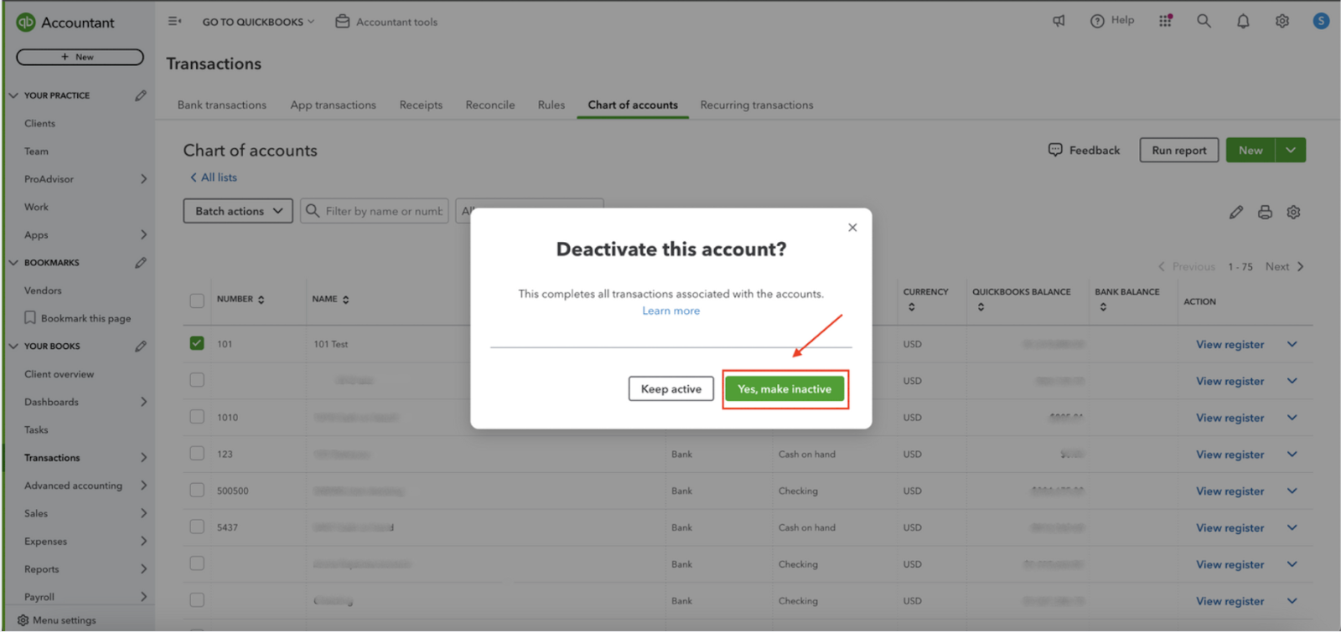Sort by the Currency column arrows
This screenshot has height=632, width=1341.
coord(912,307)
